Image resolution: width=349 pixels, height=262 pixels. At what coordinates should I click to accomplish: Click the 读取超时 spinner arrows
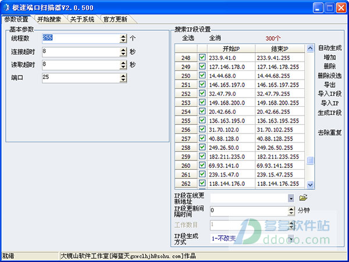pyautogui.click(x=123, y=65)
